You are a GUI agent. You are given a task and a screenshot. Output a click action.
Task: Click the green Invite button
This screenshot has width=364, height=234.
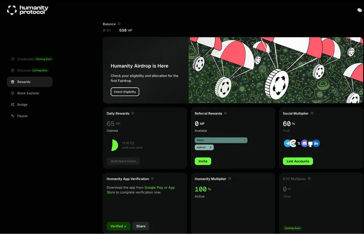203,161
